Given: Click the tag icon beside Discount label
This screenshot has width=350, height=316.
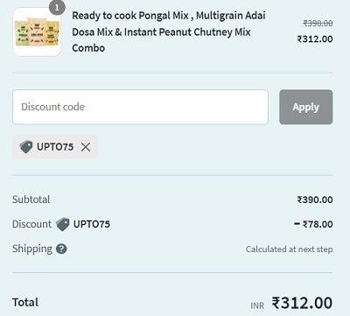Looking at the screenshot, I should click(x=62, y=224).
